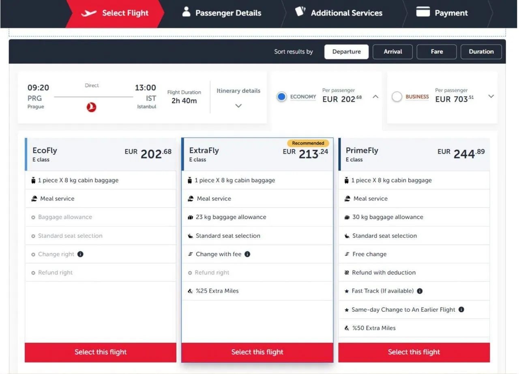The height and width of the screenshot is (374, 519).
Task: Sort results by Duration
Action: tap(481, 52)
